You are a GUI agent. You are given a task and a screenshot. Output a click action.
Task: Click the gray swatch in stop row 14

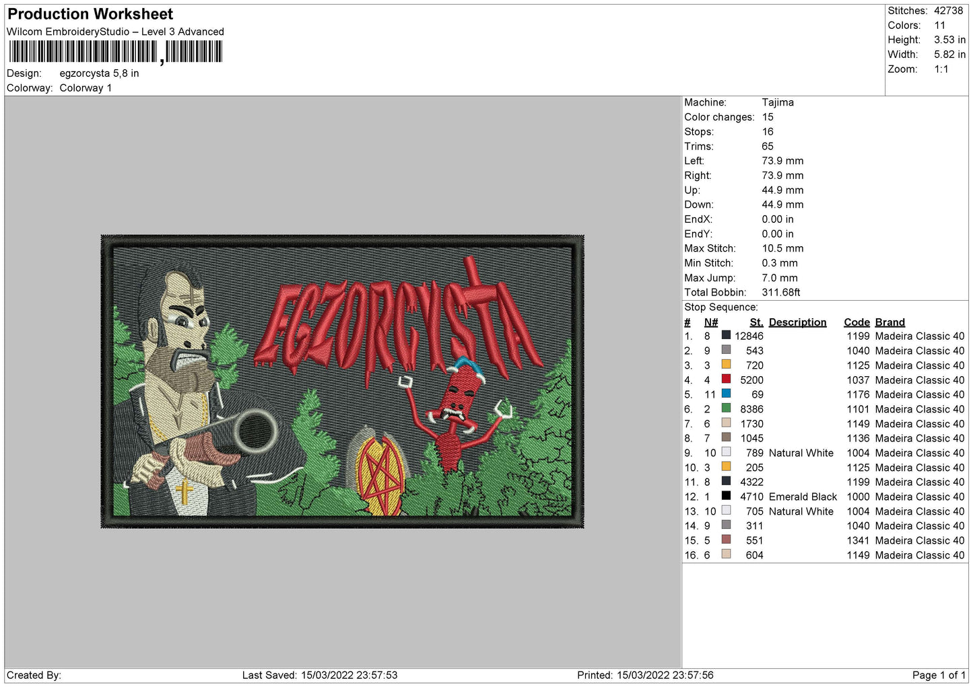[726, 525]
